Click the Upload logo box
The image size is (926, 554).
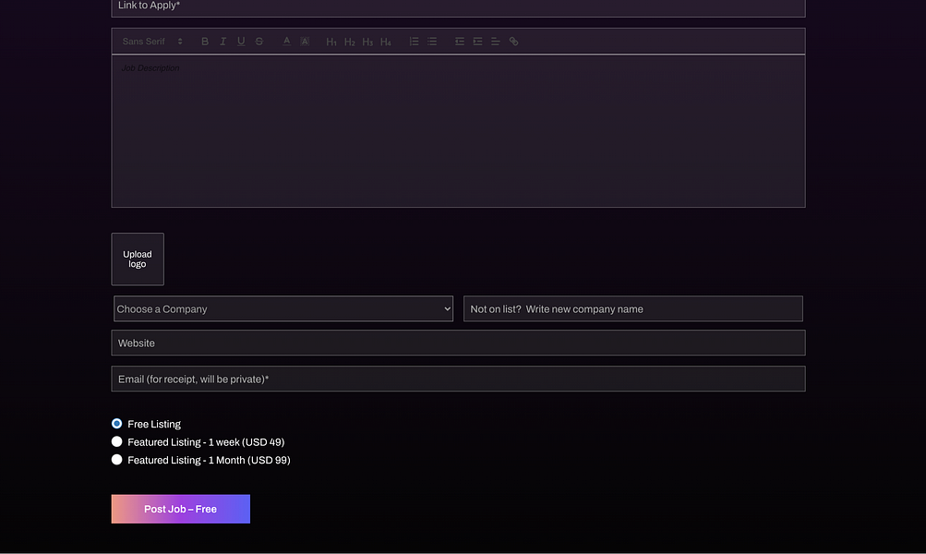(138, 259)
